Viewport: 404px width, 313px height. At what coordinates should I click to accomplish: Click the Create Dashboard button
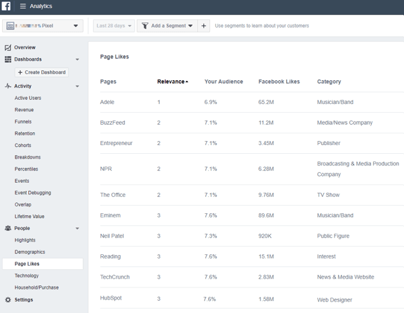(42, 72)
